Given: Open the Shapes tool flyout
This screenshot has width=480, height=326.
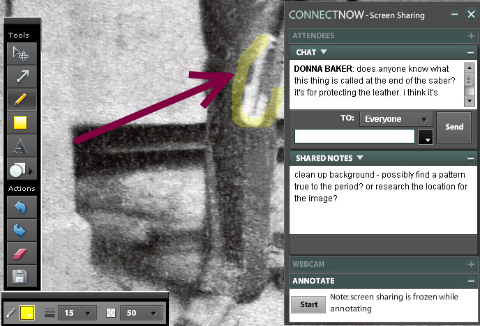Looking at the screenshot, I should [x=20, y=169].
